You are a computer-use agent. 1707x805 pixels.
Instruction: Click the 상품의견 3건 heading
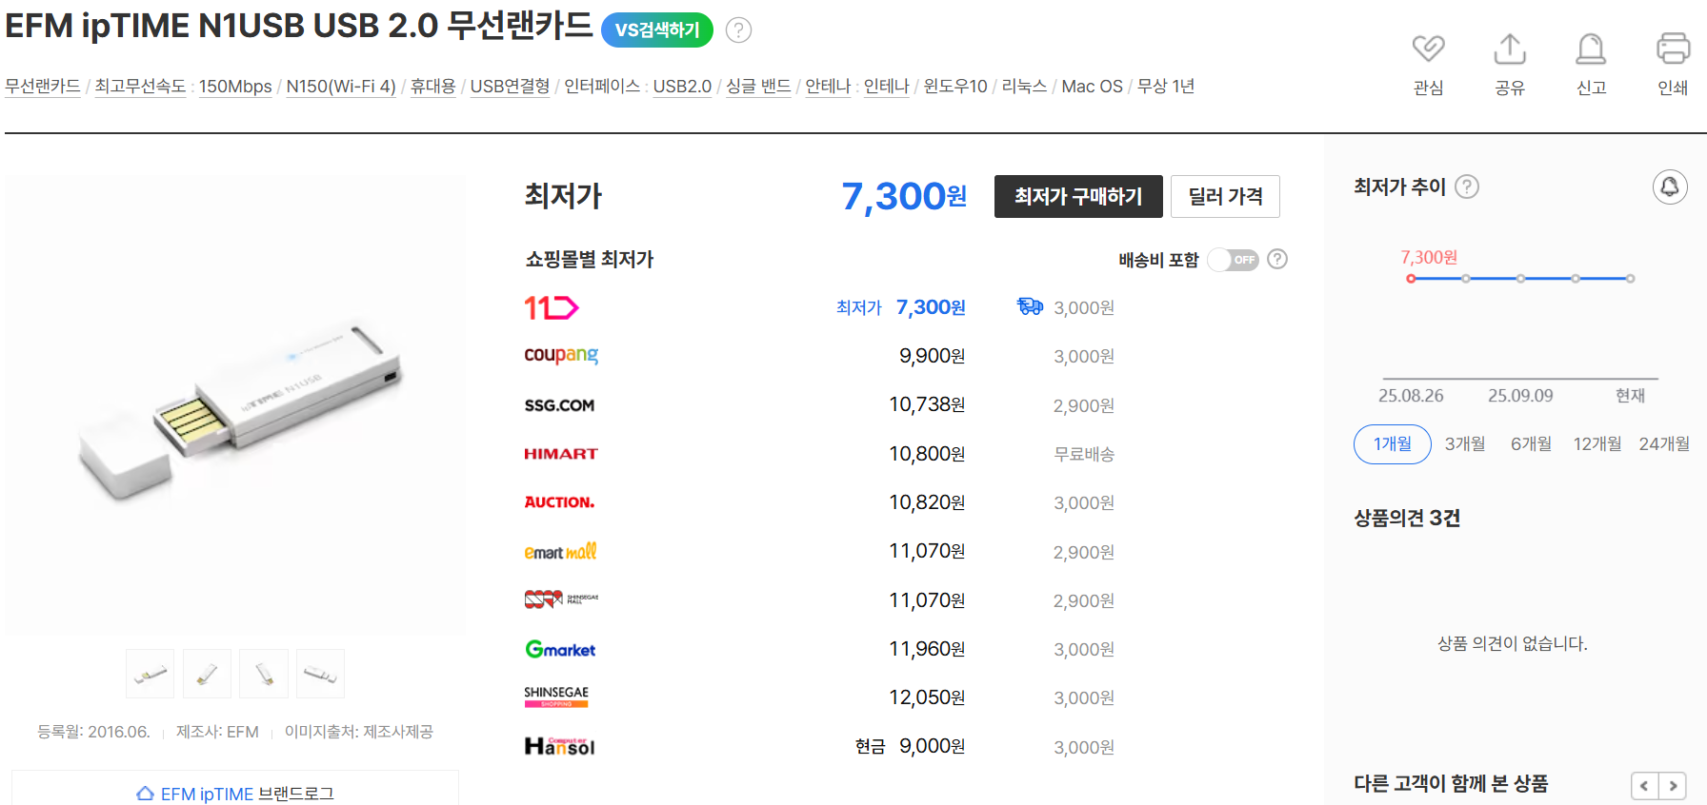1407,518
